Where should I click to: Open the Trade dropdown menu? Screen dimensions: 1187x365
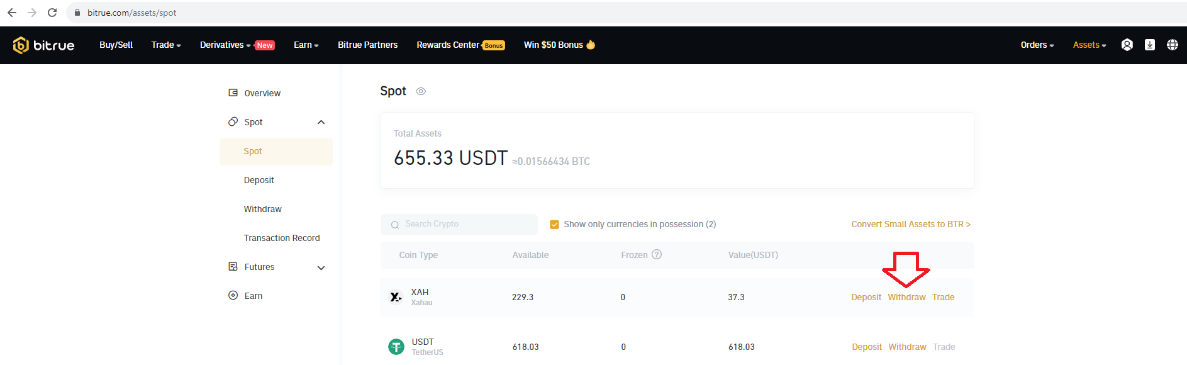tap(166, 45)
